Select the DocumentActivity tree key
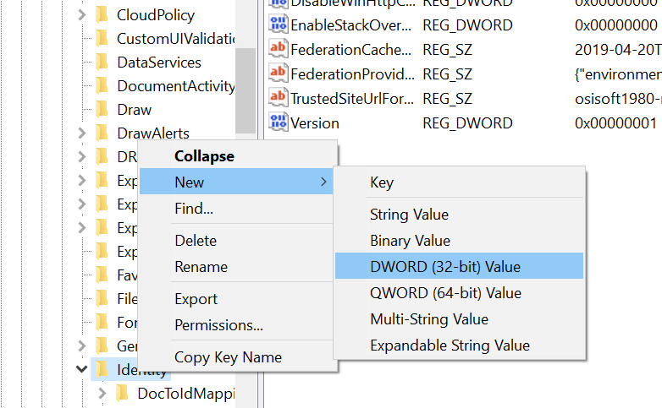The width and height of the screenshot is (662, 408). tap(175, 85)
